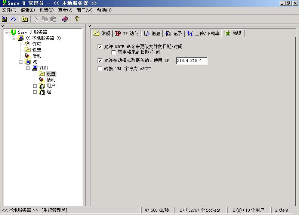The width and height of the screenshot is (299, 215).
Task: Expand the 用户 tree node
Action: coord(35,86)
